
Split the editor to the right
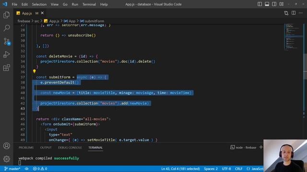tap(294, 13)
